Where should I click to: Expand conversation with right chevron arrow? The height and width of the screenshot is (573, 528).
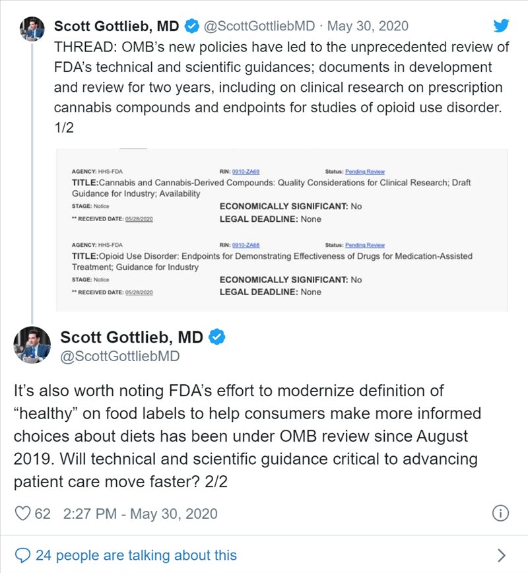tap(502, 555)
